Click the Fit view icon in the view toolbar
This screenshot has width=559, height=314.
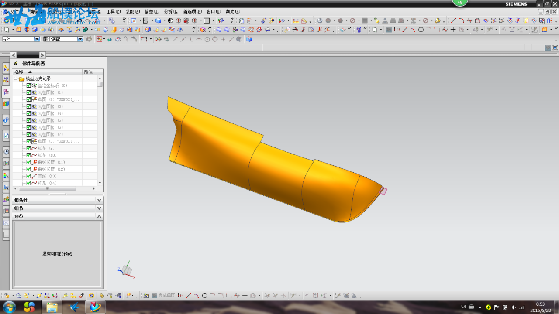(x=134, y=20)
